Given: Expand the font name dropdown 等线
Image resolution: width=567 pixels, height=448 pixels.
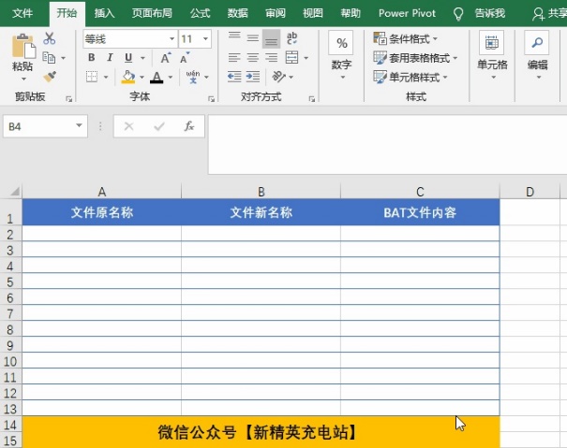Looking at the screenshot, I should [172, 38].
